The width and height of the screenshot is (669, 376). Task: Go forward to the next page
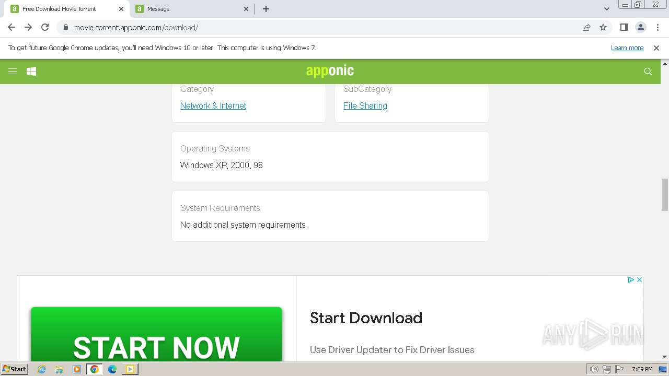pos(28,28)
